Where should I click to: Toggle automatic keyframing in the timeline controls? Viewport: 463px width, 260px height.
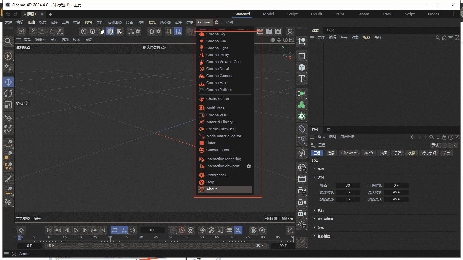pyautogui.click(x=181, y=230)
